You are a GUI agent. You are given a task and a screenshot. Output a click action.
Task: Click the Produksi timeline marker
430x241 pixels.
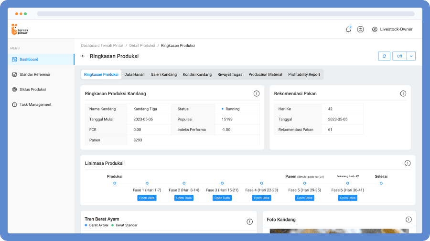115,183
